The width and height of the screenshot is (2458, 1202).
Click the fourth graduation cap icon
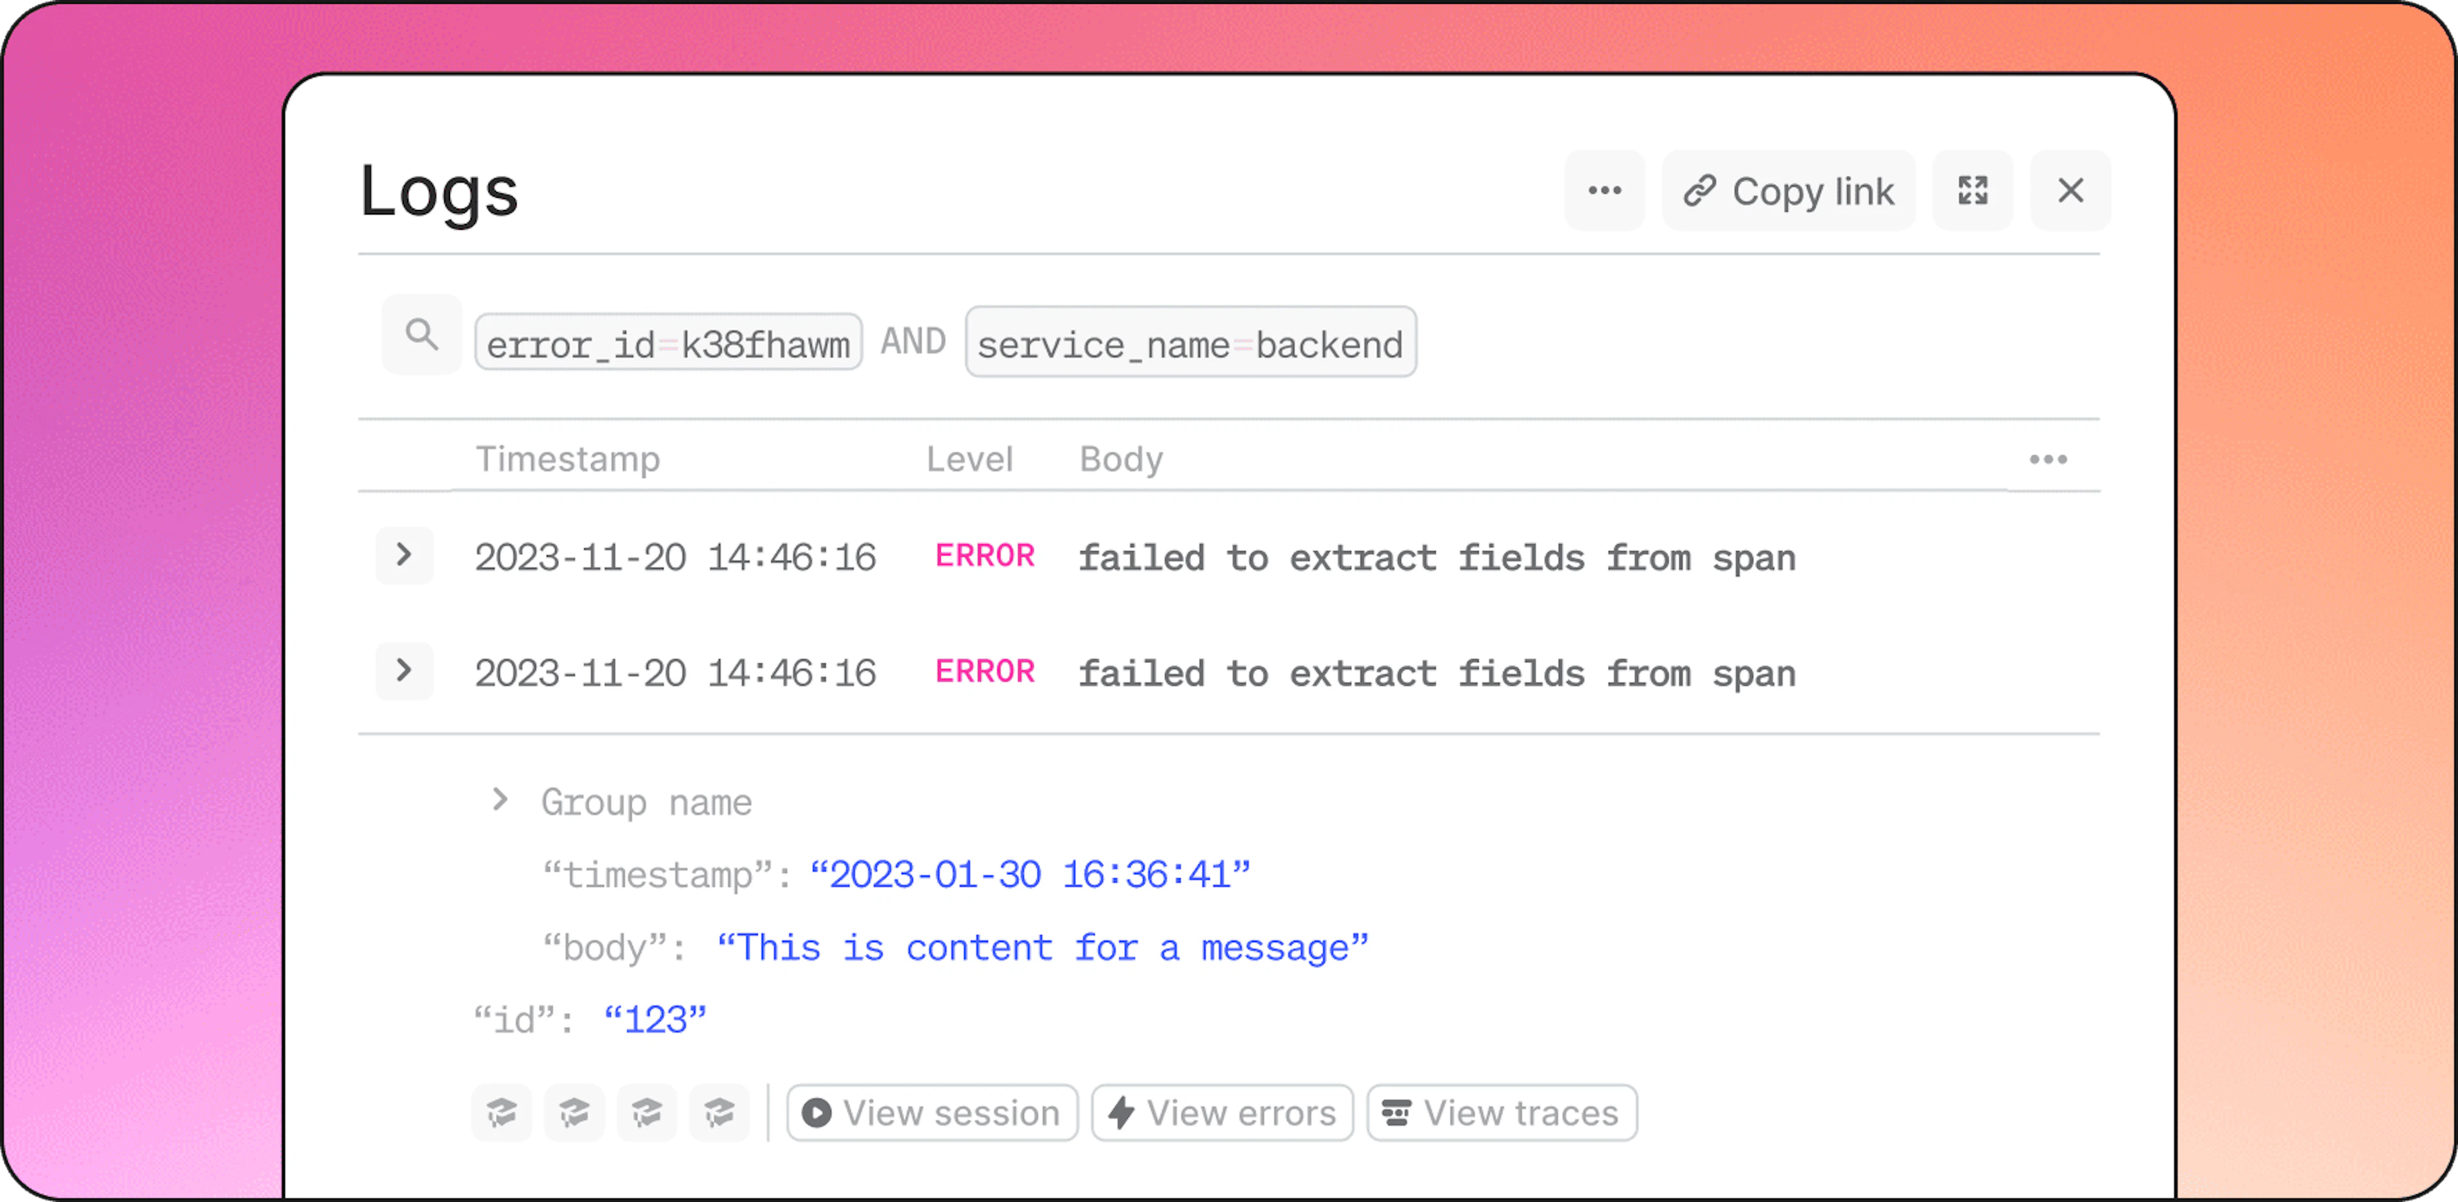[719, 1112]
